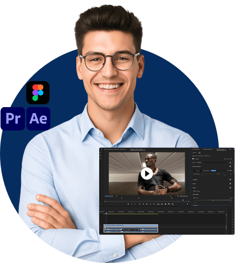The image size is (235, 263).
Task: Click the Lift icon in transport bar
Action: pos(158,204)
